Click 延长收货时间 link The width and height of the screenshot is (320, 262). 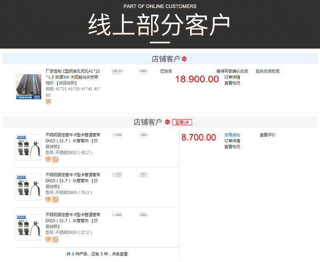(268, 71)
